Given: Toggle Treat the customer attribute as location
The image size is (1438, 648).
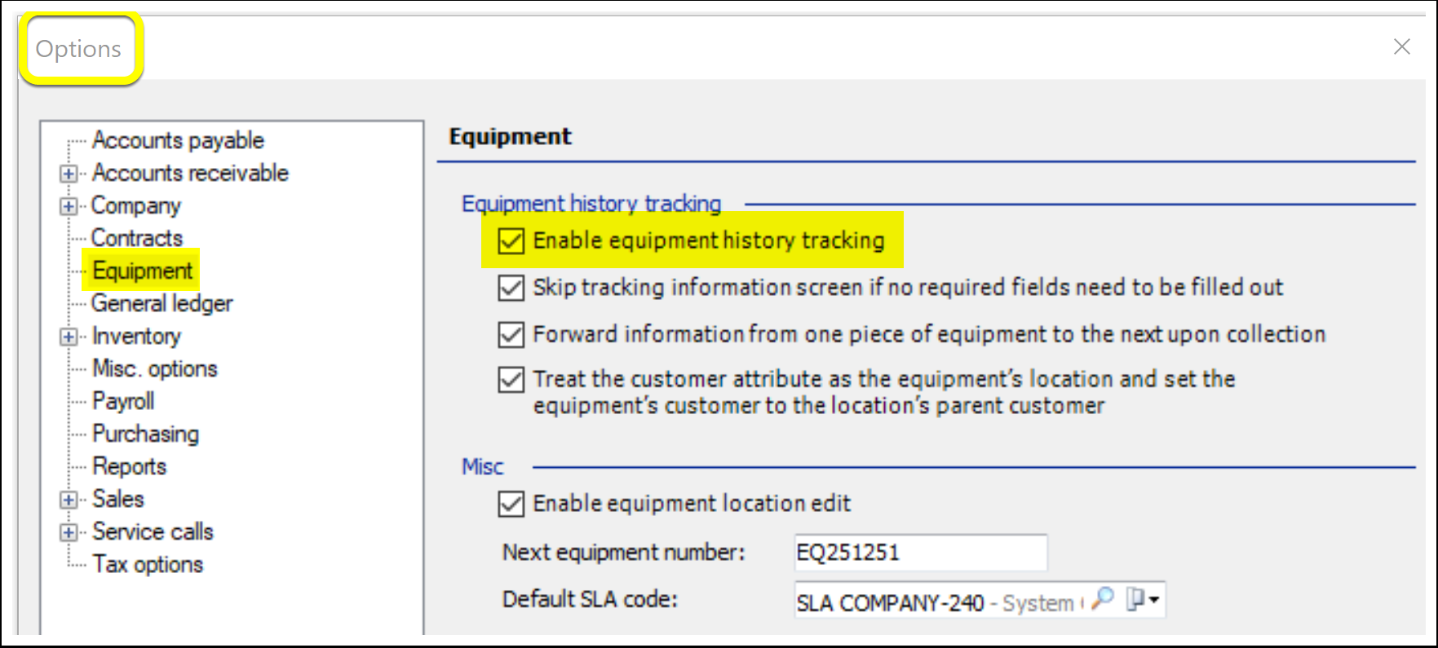Looking at the screenshot, I should pyautogui.click(x=511, y=380).
